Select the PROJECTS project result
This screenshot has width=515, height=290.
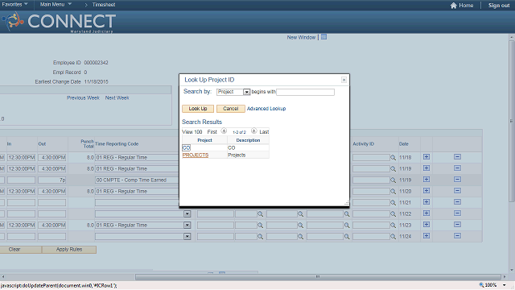196,155
